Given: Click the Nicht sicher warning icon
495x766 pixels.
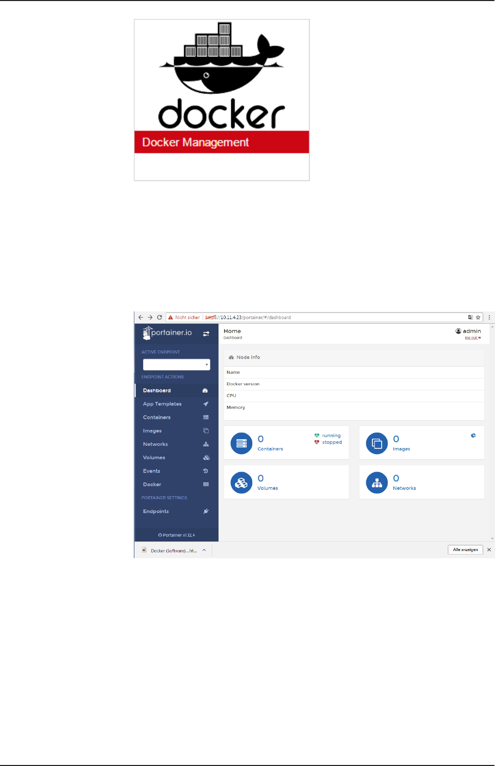Looking at the screenshot, I should point(171,318).
